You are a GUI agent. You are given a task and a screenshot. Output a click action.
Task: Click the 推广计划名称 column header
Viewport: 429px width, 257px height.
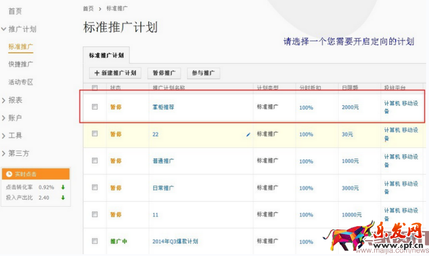pyautogui.click(x=169, y=88)
